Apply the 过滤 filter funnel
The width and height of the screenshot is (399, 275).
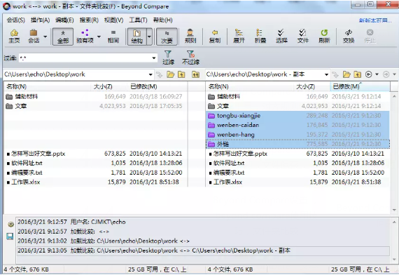click(168, 58)
